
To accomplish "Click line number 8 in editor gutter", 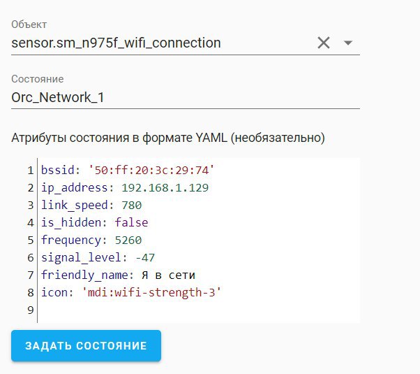I will pos(31,293).
